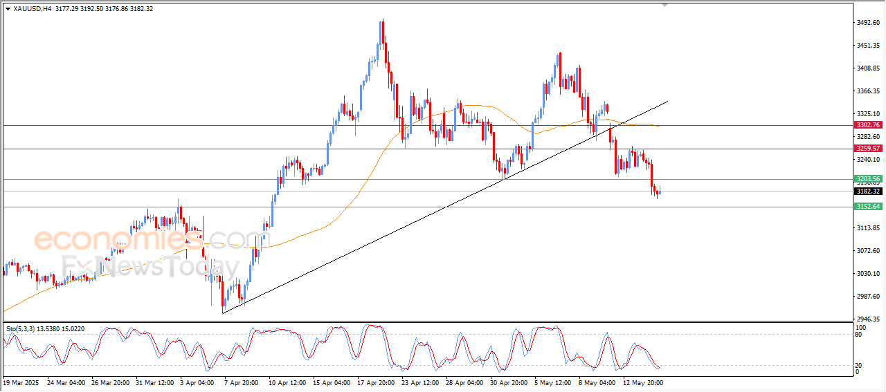
Task: Click the stochastic 20 level label
Action: (858, 365)
